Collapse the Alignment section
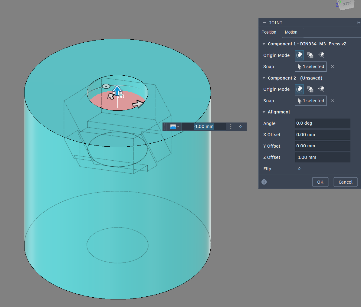361x307 pixels. click(x=264, y=112)
